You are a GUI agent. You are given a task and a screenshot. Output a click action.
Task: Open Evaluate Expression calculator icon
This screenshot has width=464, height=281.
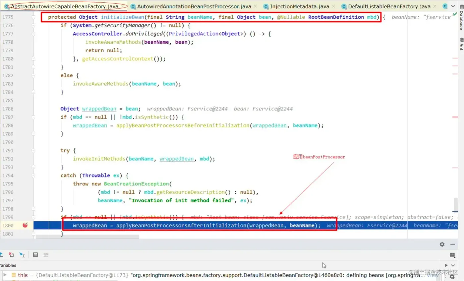coord(35,255)
